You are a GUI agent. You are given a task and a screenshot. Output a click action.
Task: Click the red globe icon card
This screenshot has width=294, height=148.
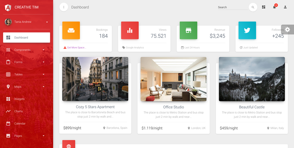pyautogui.click(x=69, y=144)
